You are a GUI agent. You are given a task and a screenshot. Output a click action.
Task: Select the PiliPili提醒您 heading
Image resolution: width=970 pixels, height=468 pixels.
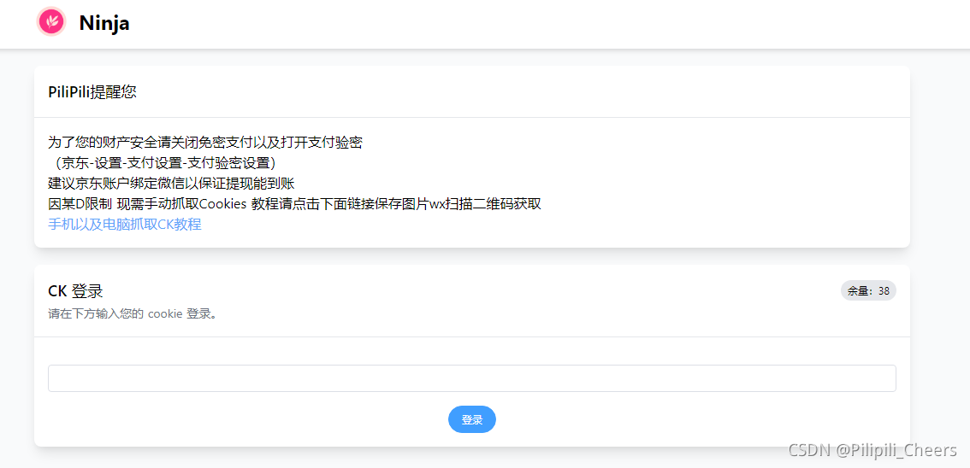[92, 92]
